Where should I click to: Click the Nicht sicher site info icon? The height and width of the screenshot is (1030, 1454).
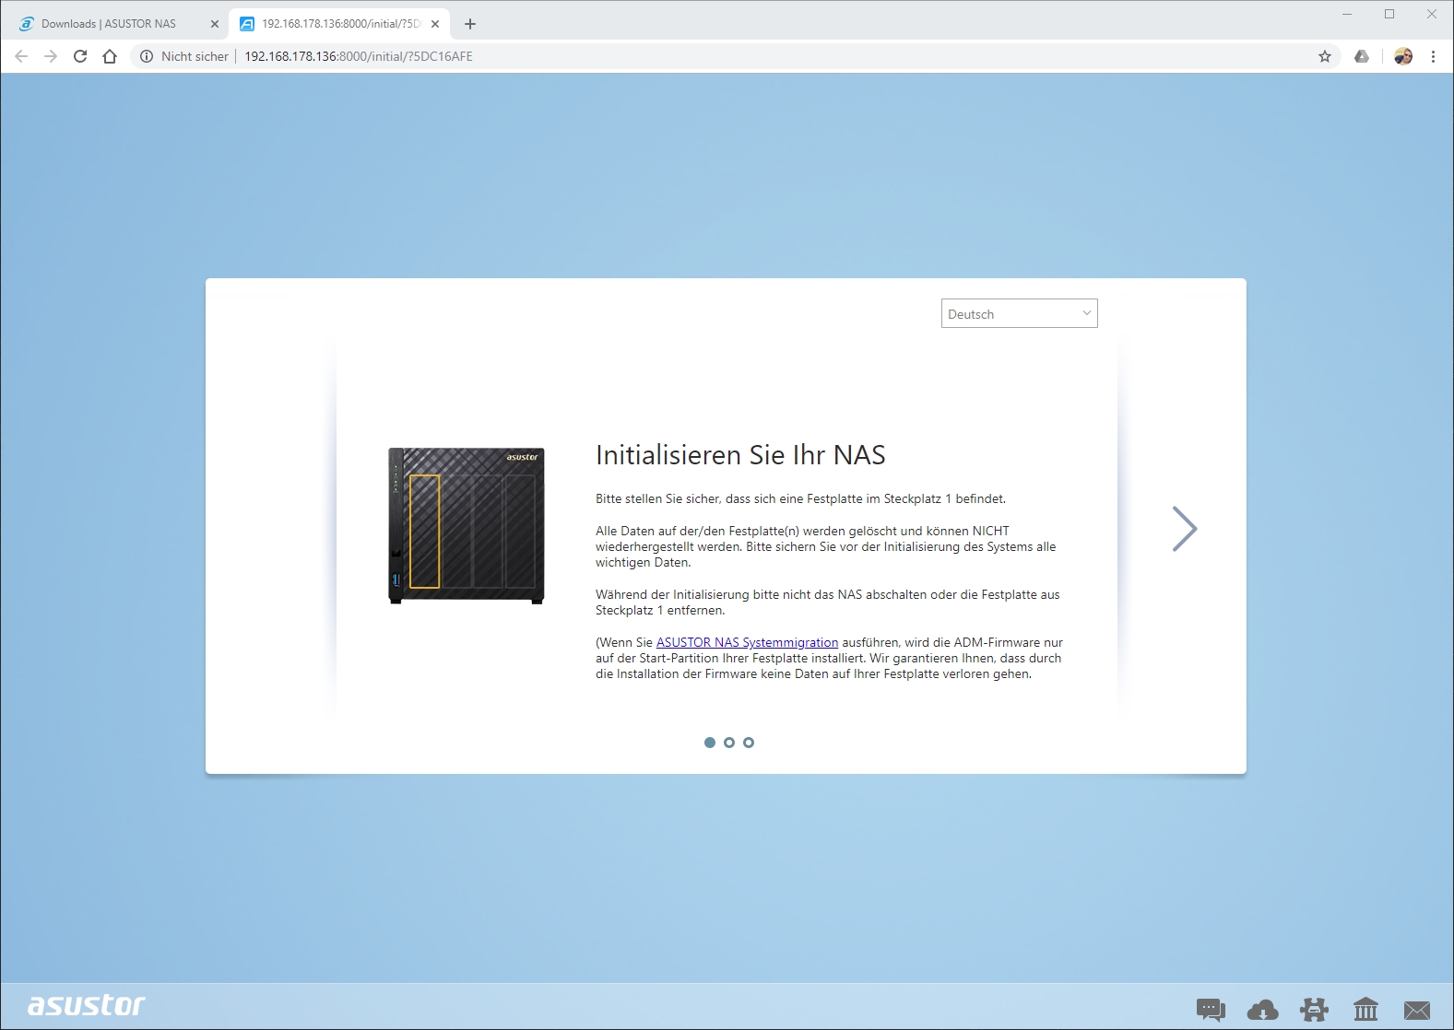pos(147,56)
